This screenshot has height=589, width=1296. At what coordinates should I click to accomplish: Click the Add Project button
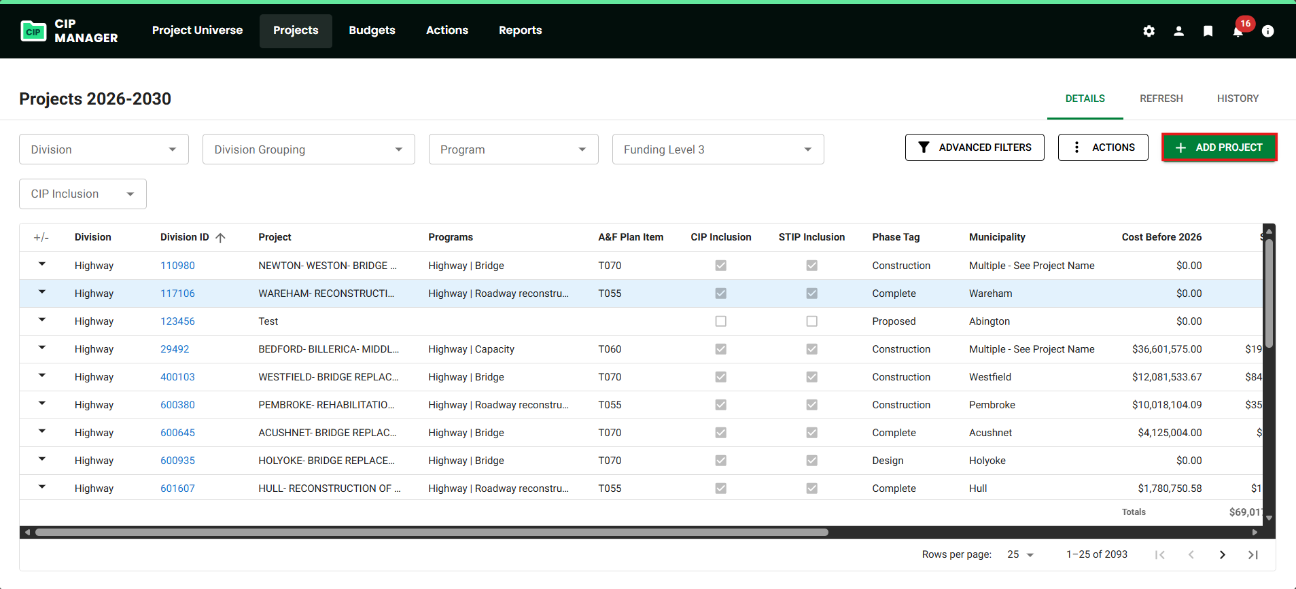pos(1219,147)
